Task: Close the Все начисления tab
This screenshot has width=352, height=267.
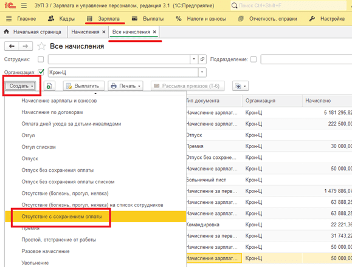Action: tap(154, 32)
